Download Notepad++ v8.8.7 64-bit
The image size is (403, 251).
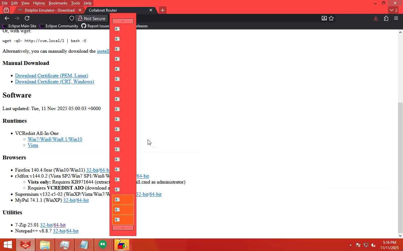point(72,231)
